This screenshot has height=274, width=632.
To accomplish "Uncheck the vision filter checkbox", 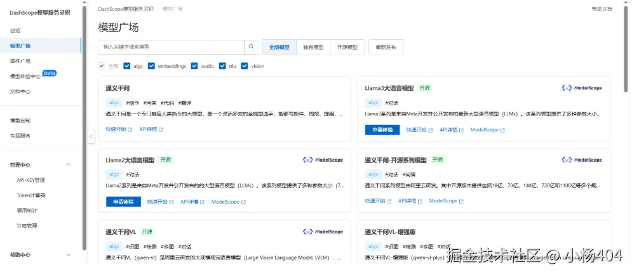I will [245, 66].
